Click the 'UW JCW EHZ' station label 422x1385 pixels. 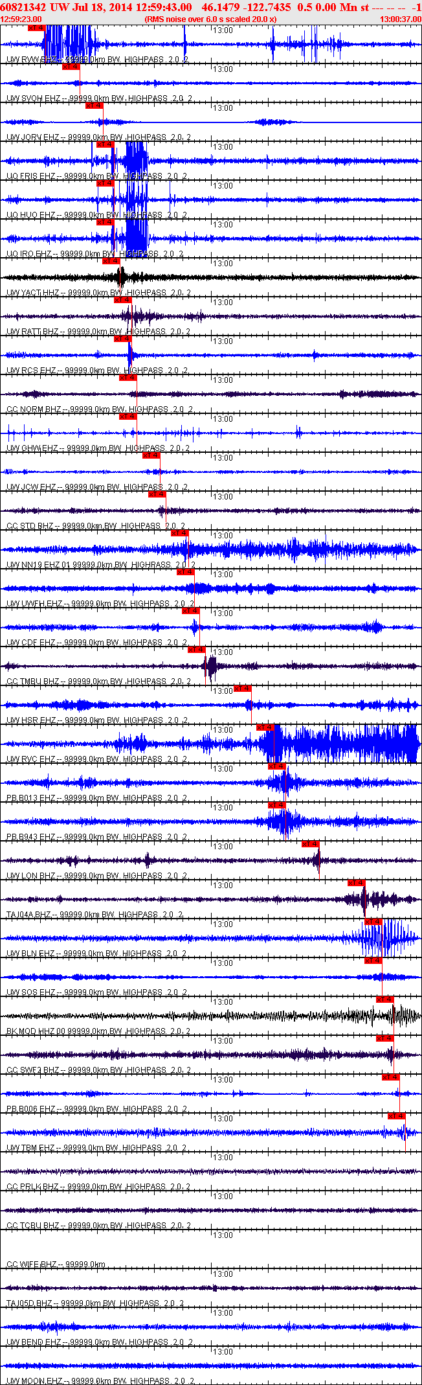31,487
